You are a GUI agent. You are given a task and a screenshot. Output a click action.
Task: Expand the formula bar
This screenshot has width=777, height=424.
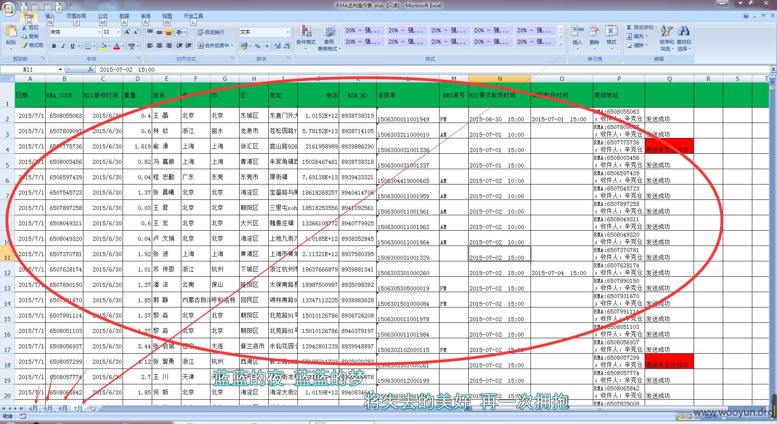click(773, 69)
